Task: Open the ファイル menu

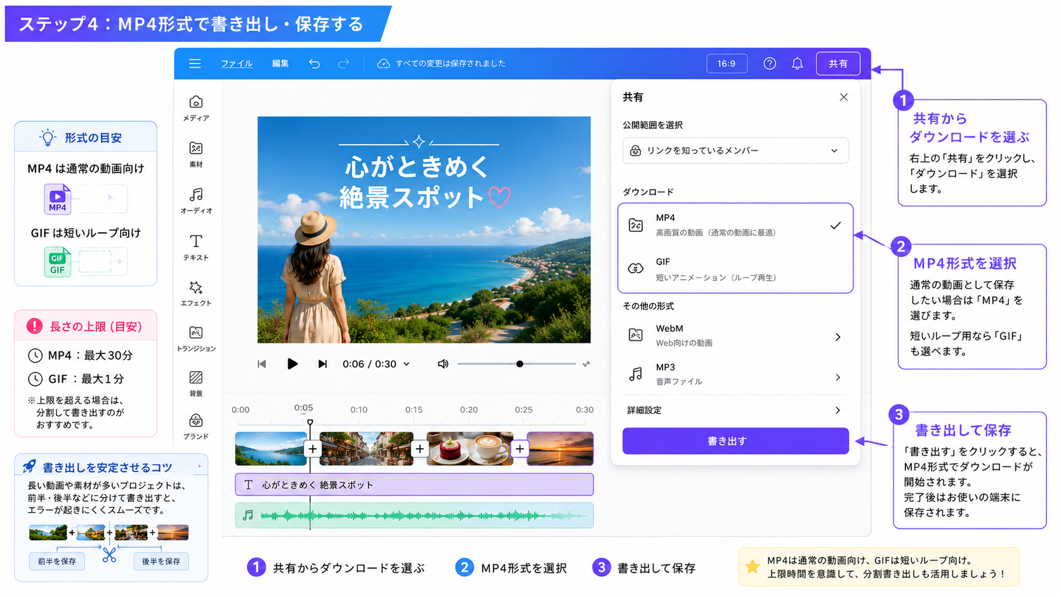Action: click(237, 63)
